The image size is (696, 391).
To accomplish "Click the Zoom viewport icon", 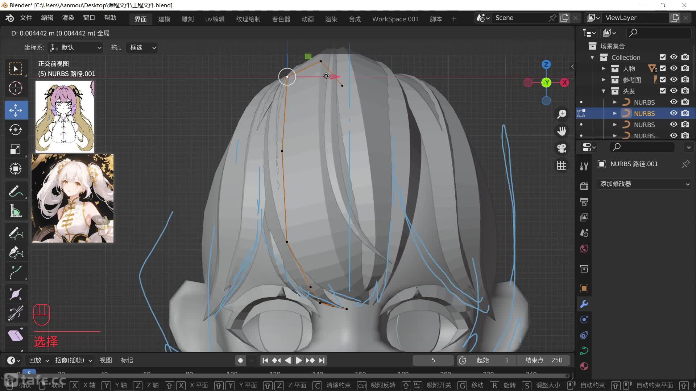I will (562, 114).
